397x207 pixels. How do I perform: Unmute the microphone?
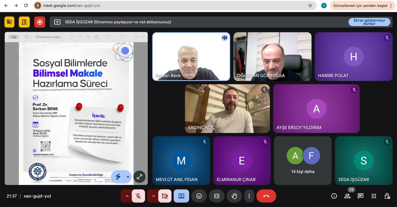click(138, 196)
